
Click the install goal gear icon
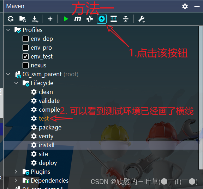click(x=34, y=145)
